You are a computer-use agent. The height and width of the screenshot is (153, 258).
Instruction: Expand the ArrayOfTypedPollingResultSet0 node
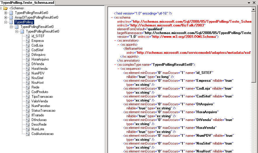[6, 17]
